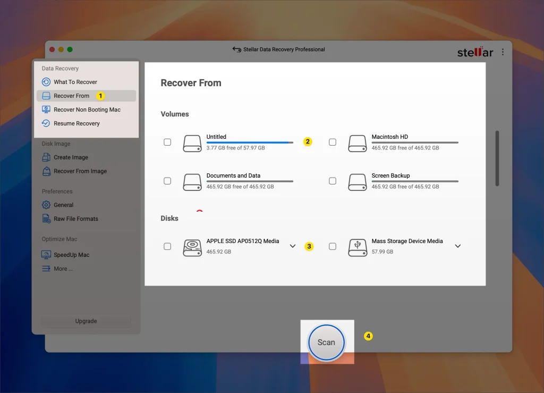Select the Documents and Data volume
The image size is (544, 393).
[x=167, y=181]
